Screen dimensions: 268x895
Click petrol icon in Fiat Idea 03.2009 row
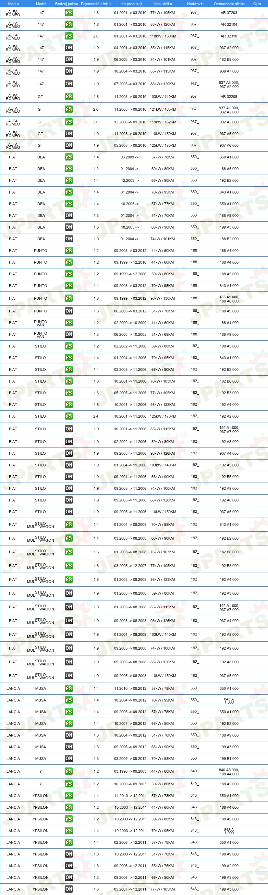click(69, 157)
